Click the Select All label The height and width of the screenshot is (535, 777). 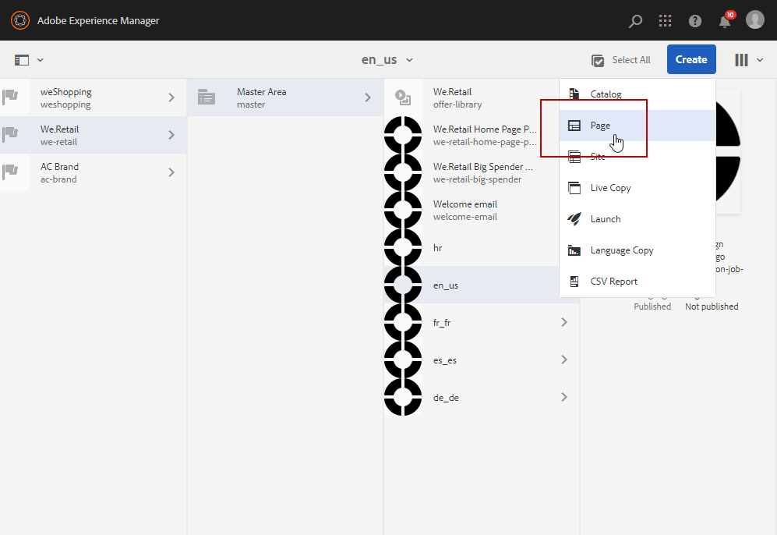click(x=630, y=60)
